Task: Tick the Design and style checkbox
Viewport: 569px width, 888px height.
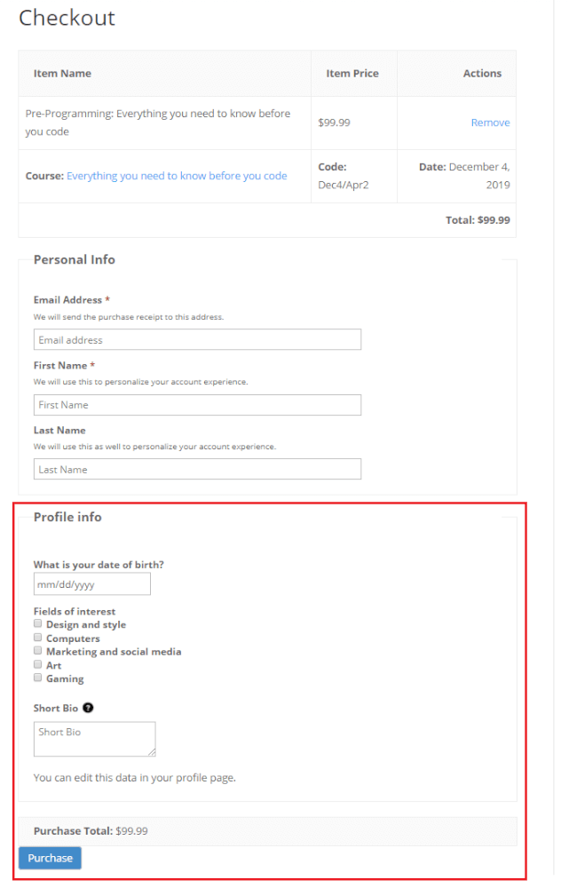Action: pos(38,624)
